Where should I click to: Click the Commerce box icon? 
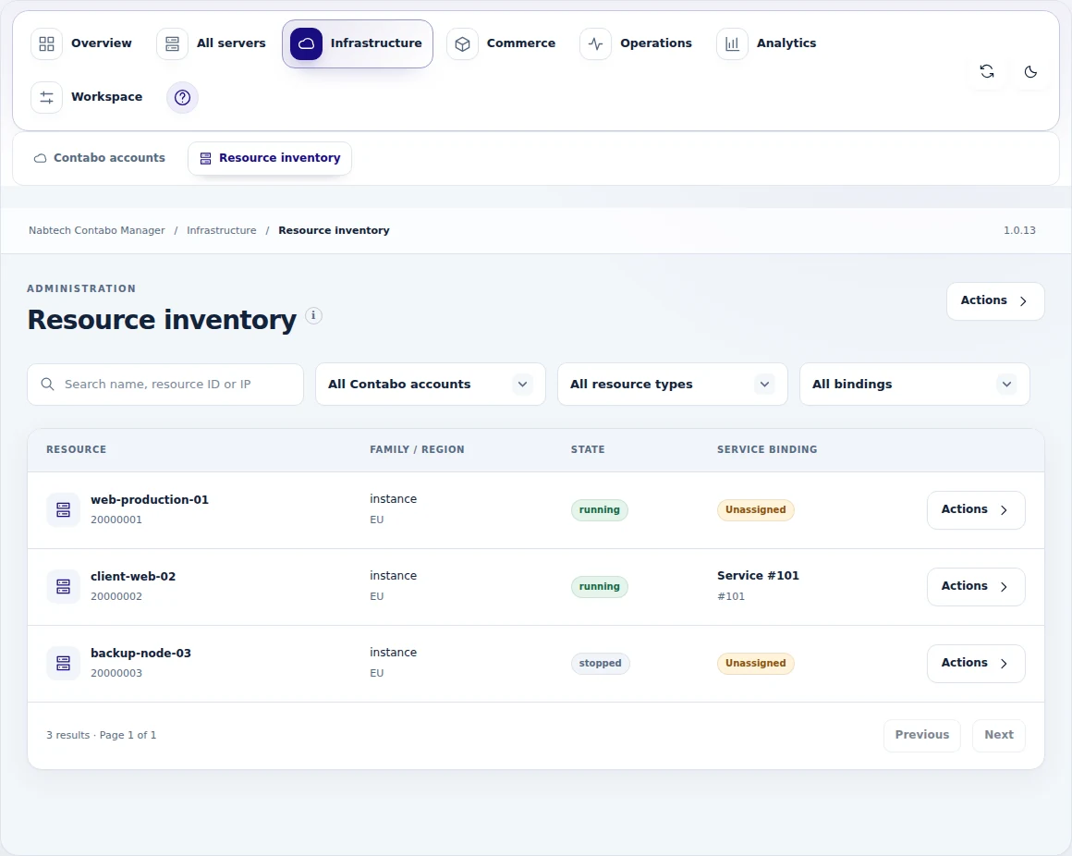tap(462, 43)
